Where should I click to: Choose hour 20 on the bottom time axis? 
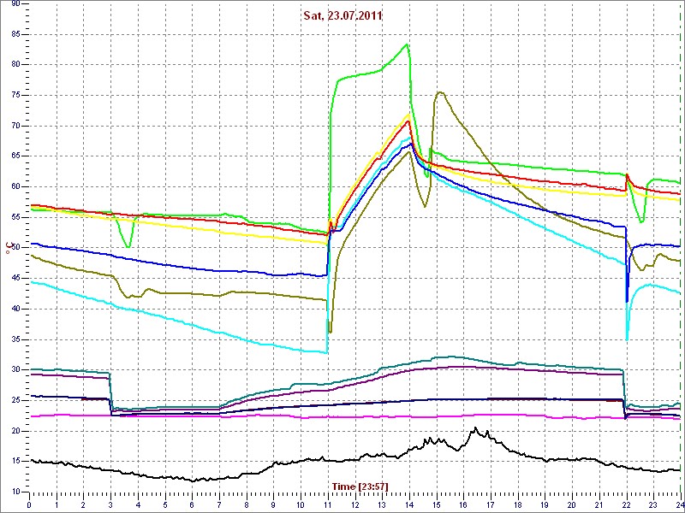(x=572, y=504)
